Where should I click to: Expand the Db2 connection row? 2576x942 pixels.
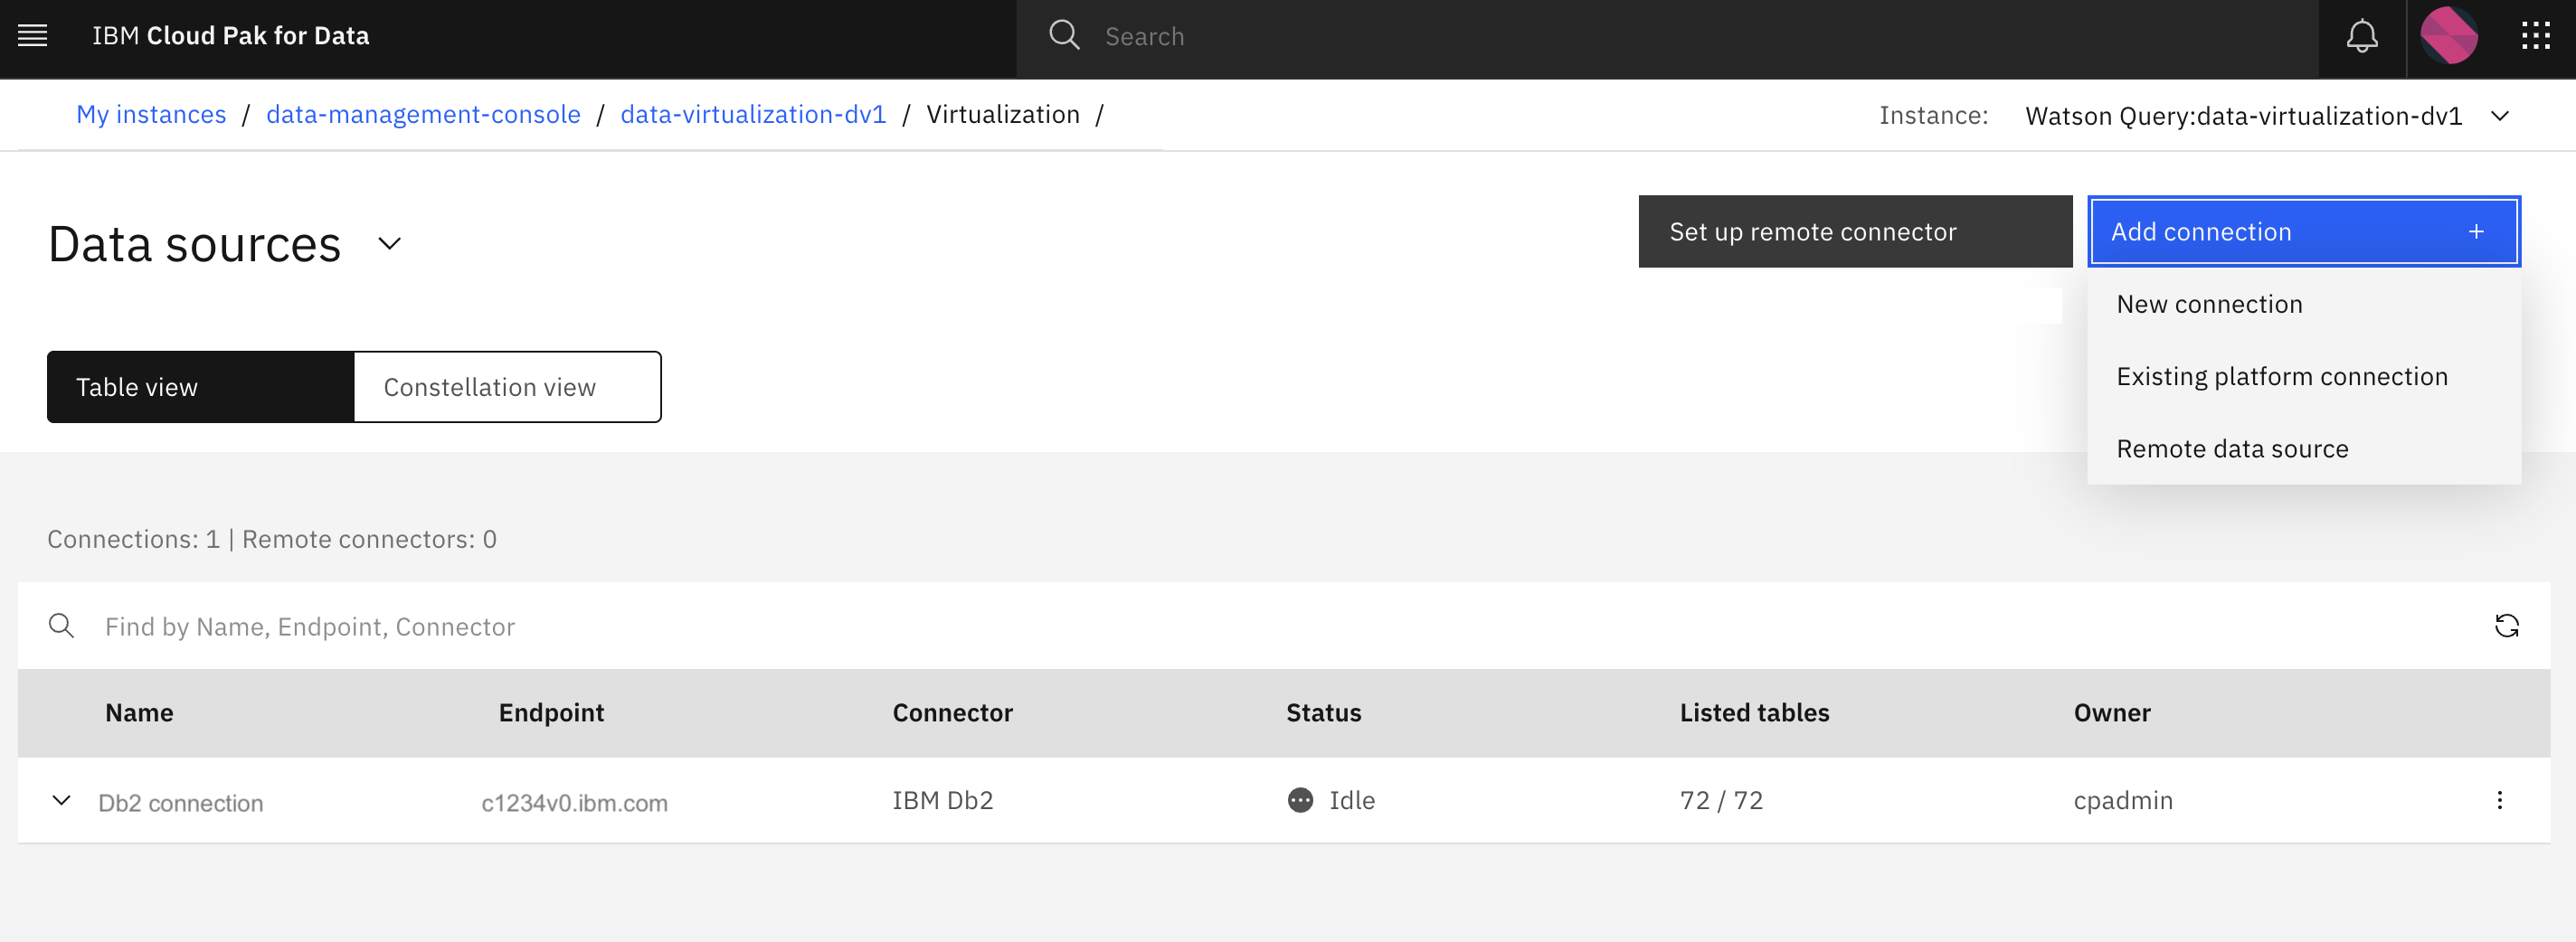[61, 800]
